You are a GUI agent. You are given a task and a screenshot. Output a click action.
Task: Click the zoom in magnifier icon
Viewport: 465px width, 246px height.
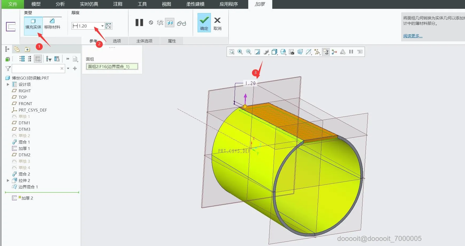pyautogui.click(x=240, y=52)
